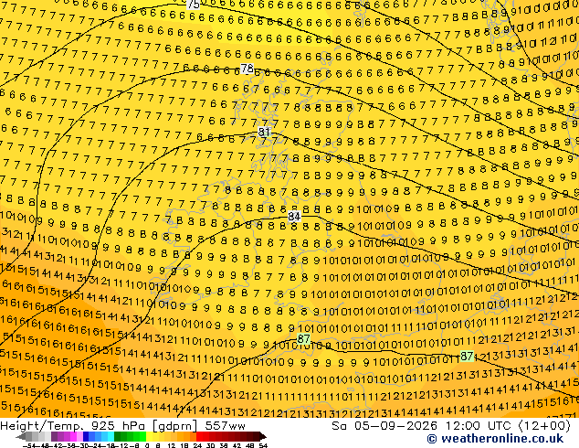Pick the bright red swatch at 24

pos(199,436)
